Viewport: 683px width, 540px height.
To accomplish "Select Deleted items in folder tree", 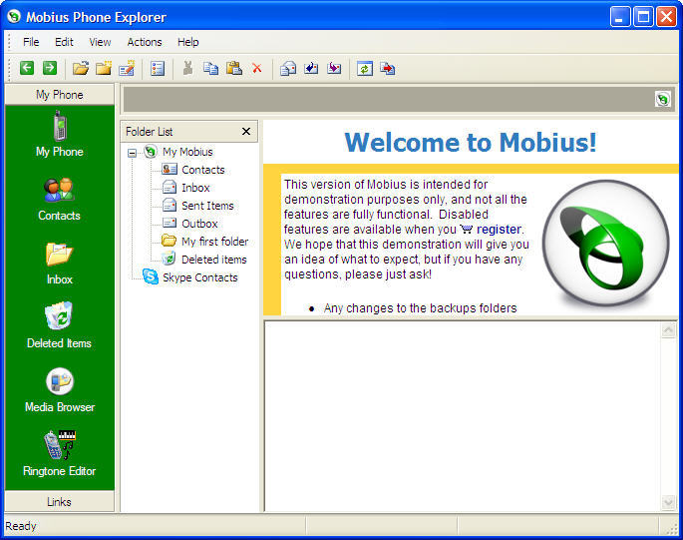I will (213, 260).
